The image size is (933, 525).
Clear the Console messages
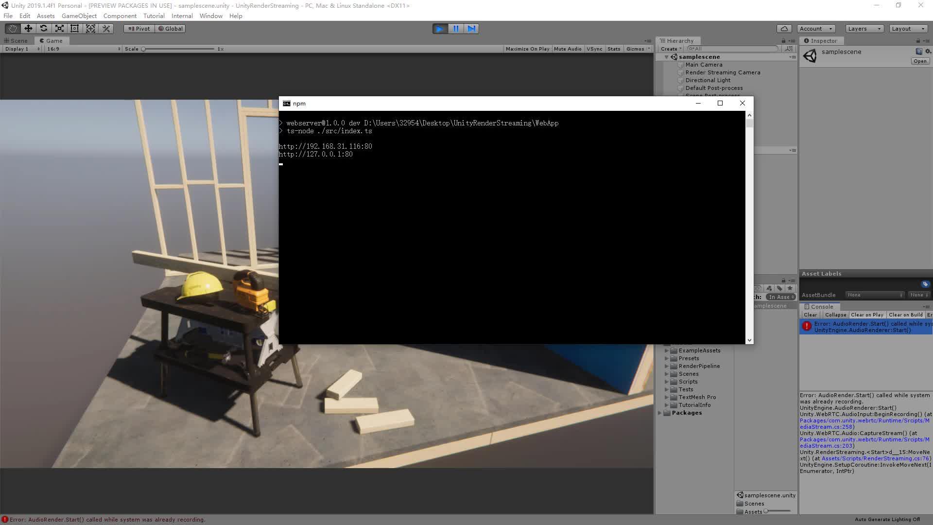click(x=810, y=315)
